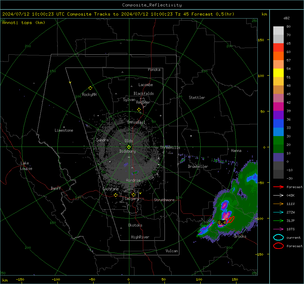Click the ThreeHills city label
This screenshot has width=304, height=284.
(170, 148)
